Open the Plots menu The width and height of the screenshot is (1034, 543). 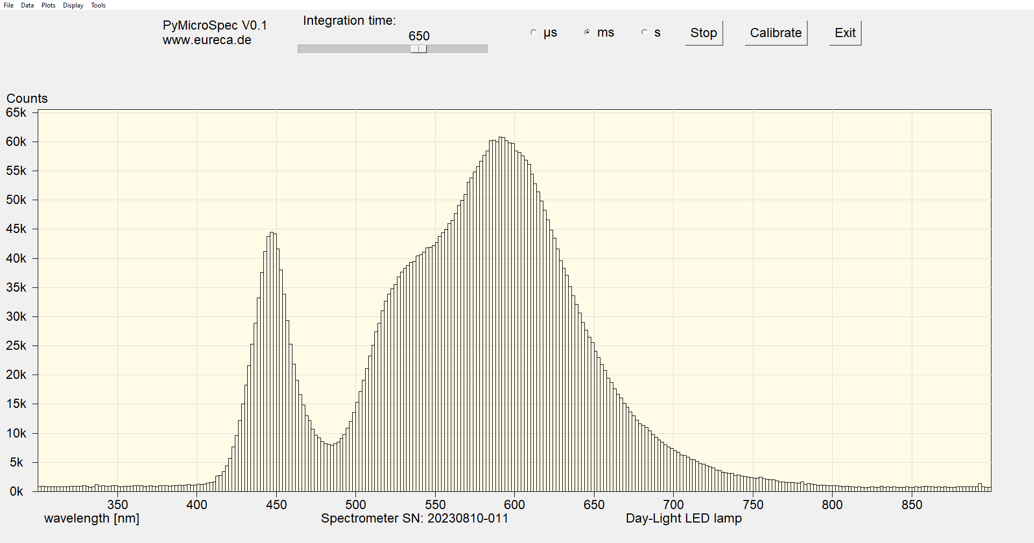click(48, 5)
